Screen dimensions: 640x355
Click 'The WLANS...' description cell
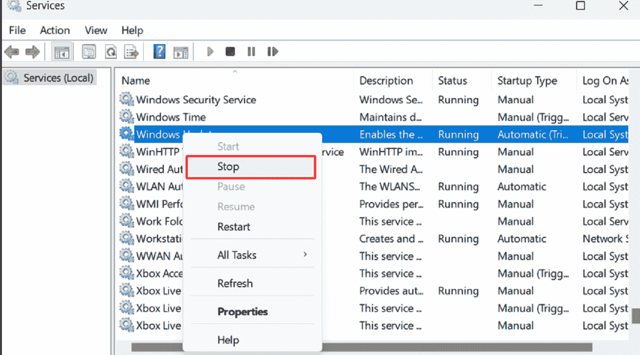(x=390, y=186)
